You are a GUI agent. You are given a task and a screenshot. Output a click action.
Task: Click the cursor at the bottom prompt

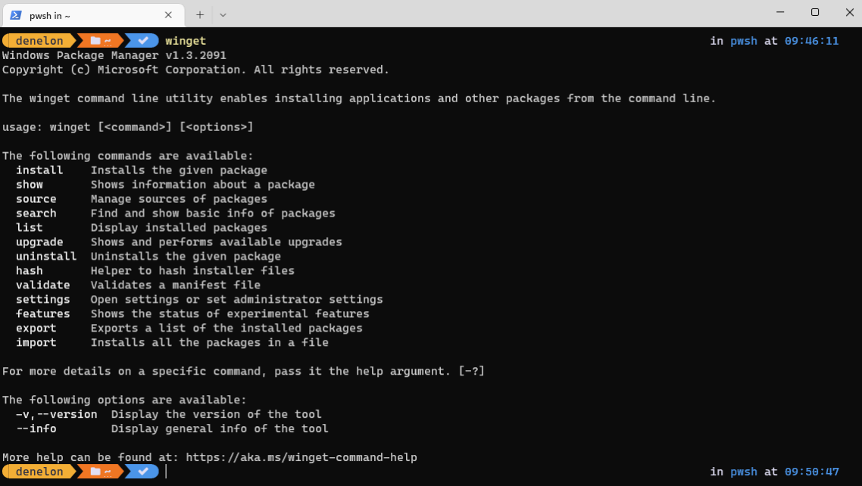pyautogui.click(x=166, y=472)
